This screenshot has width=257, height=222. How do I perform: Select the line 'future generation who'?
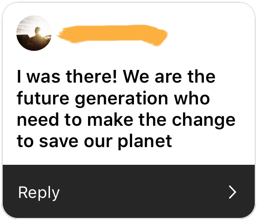113,99
